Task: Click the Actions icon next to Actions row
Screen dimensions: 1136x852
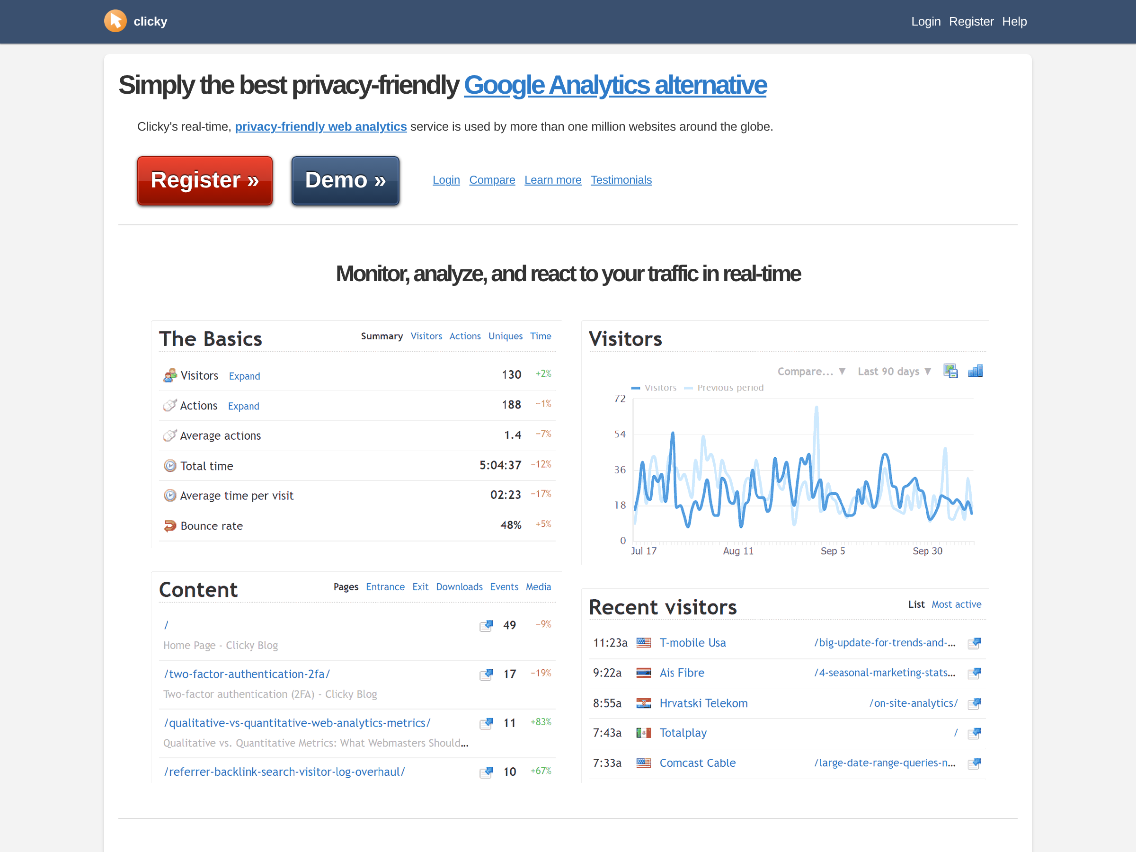Action: click(170, 406)
